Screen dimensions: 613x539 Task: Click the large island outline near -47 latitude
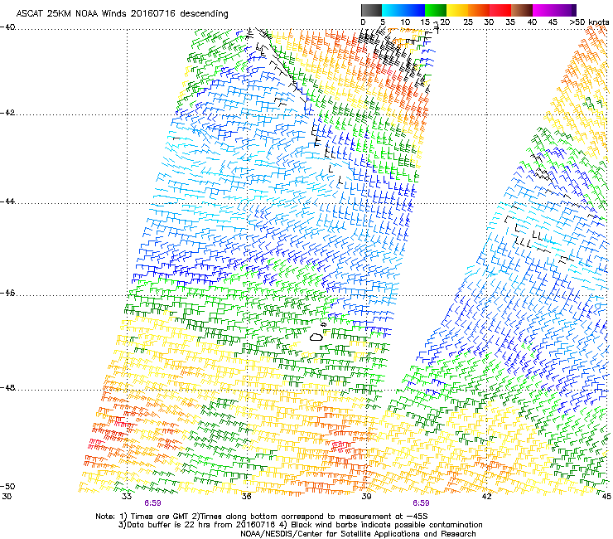click(x=316, y=337)
